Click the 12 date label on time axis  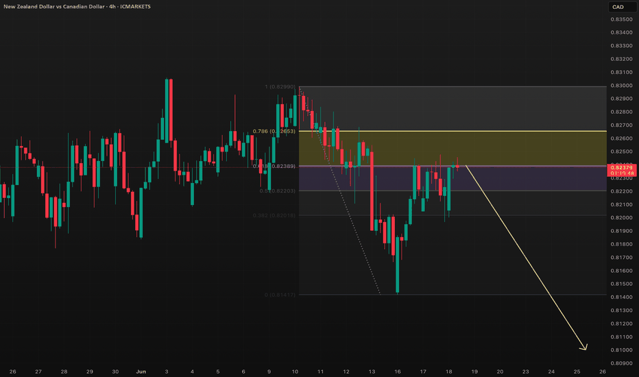click(x=346, y=372)
